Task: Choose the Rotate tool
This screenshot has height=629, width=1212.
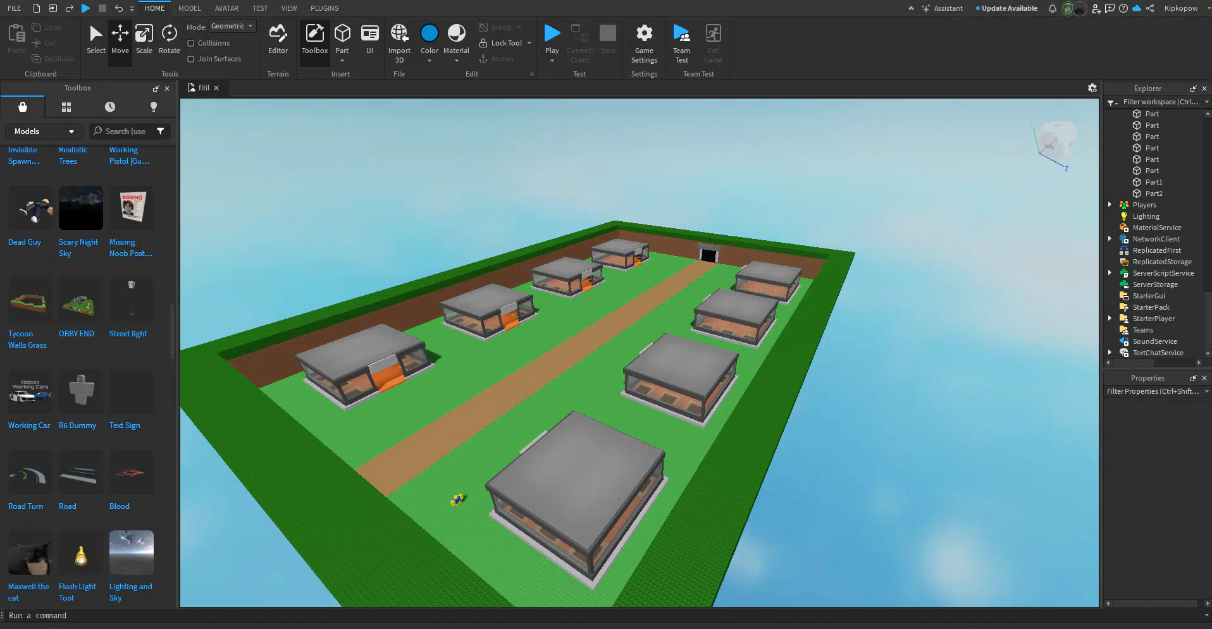Action: [x=169, y=39]
